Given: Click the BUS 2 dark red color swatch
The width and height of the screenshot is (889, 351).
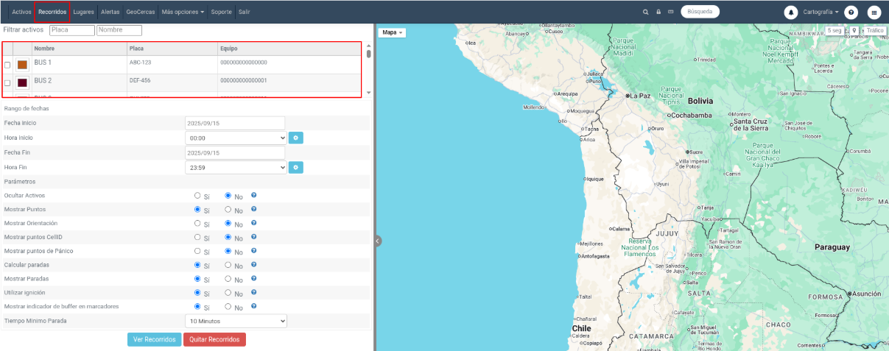Looking at the screenshot, I should (x=22, y=83).
